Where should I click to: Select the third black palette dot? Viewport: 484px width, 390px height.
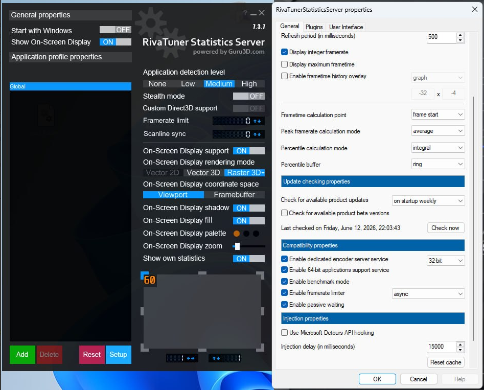coord(256,234)
